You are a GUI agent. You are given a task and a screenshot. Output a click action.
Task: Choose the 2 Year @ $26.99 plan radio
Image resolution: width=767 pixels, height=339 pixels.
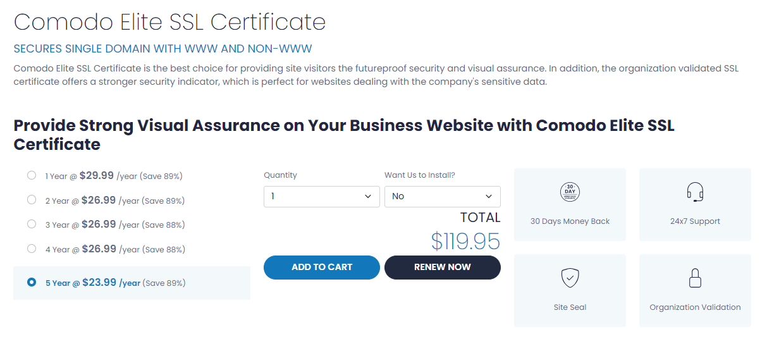(x=32, y=200)
